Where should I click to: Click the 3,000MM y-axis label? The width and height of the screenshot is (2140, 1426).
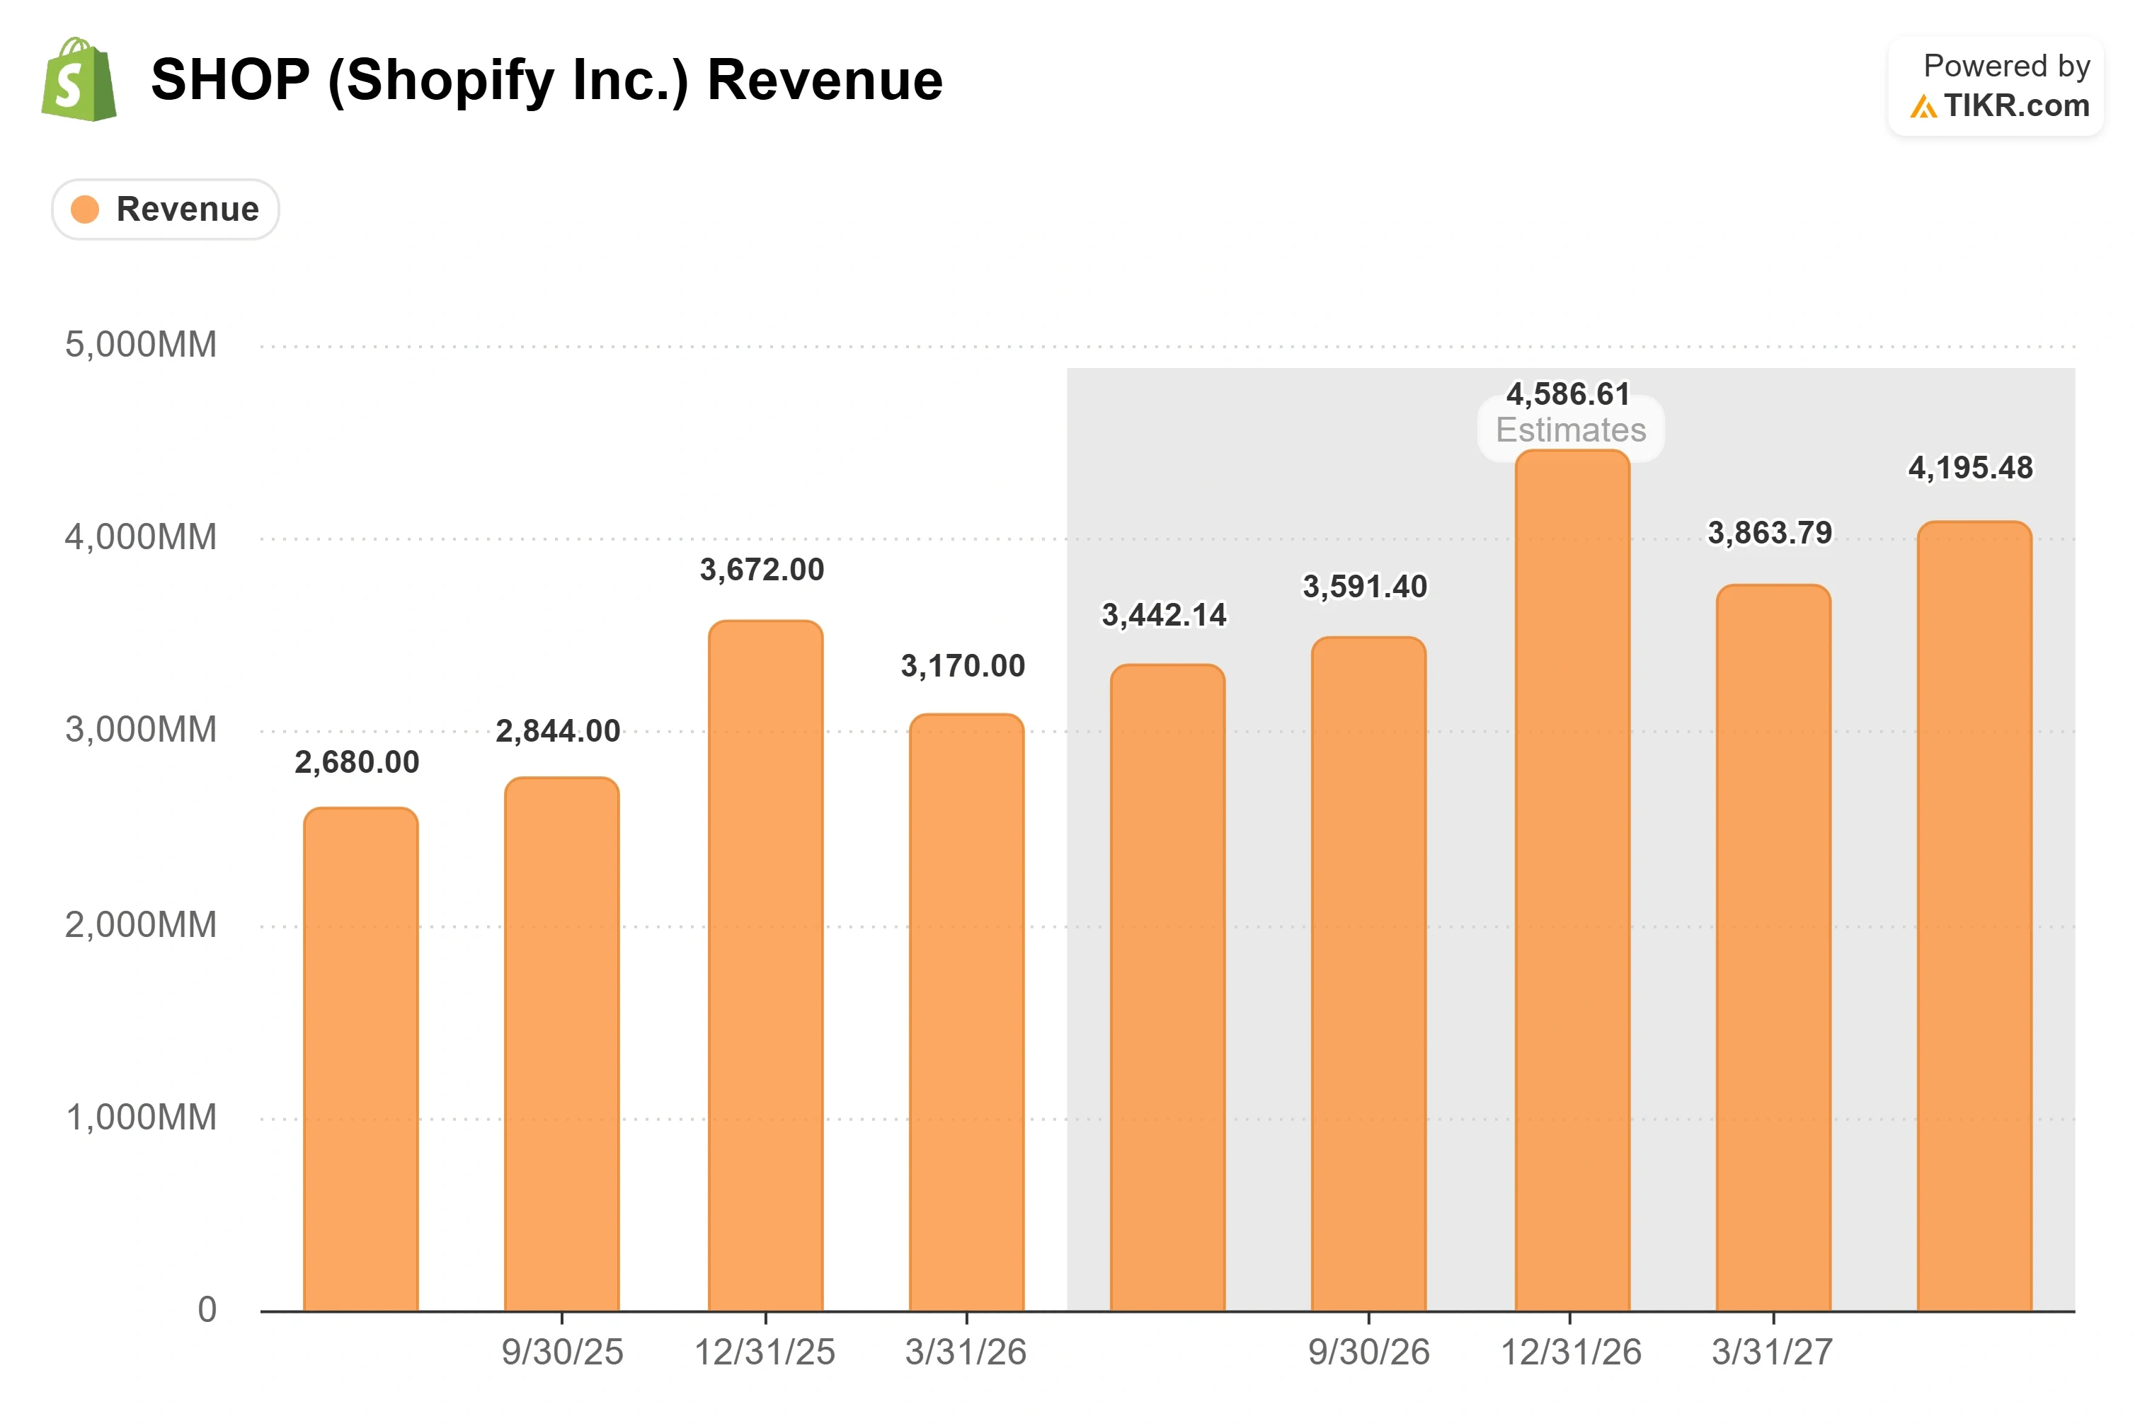point(141,730)
